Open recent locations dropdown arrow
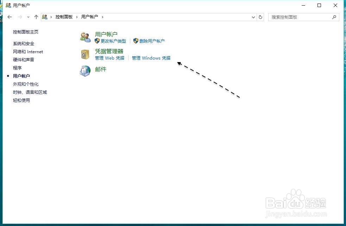Screen dimensions: 346x226 (28, 17)
